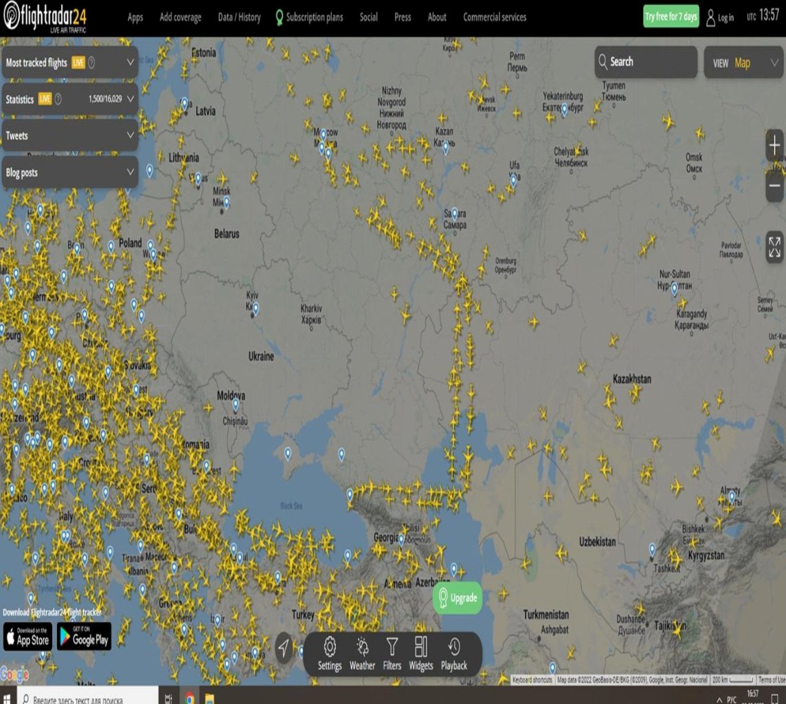Start Playback of past flights
The width and height of the screenshot is (786, 704).
click(x=453, y=653)
